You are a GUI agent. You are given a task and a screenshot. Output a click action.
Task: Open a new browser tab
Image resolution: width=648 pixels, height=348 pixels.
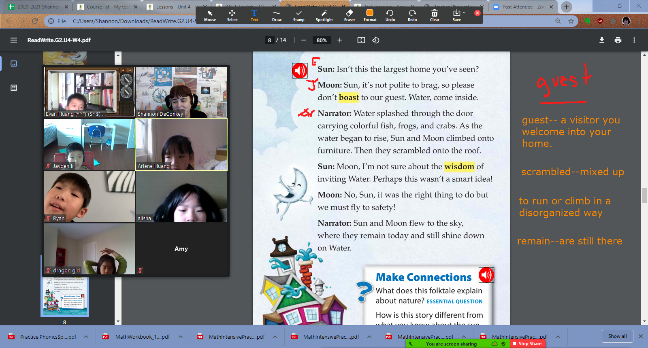[x=567, y=7]
